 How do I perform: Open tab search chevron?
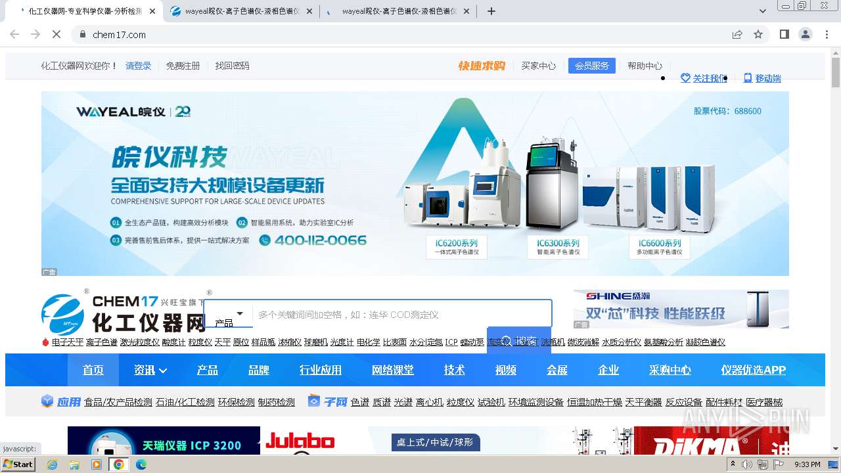point(763,11)
